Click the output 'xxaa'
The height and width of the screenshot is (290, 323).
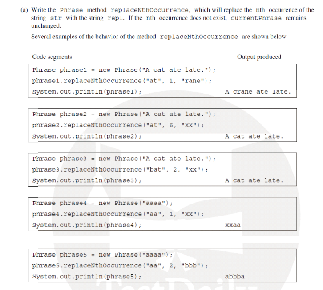(233, 225)
